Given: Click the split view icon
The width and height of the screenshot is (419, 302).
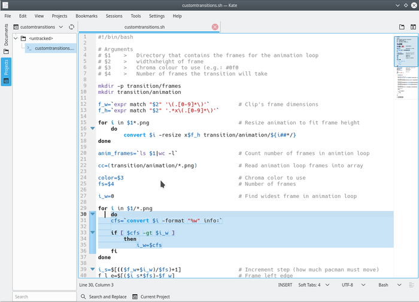Looking at the screenshot, I should pyautogui.click(x=413, y=27).
